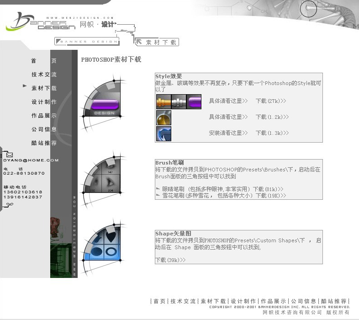Click 具体请看这里 beside the 1.2k download

click(228, 117)
